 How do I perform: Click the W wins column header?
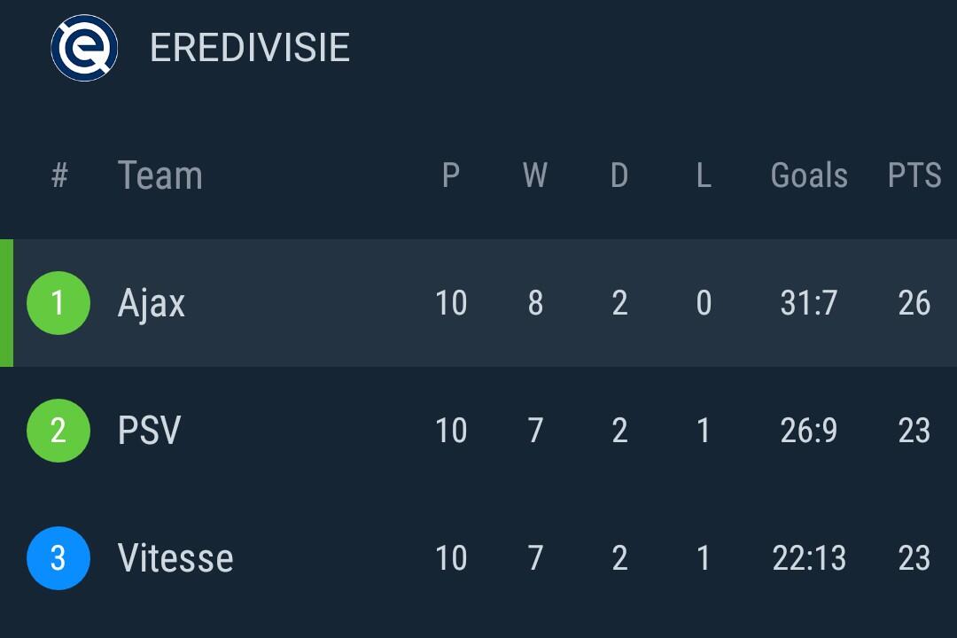point(535,175)
